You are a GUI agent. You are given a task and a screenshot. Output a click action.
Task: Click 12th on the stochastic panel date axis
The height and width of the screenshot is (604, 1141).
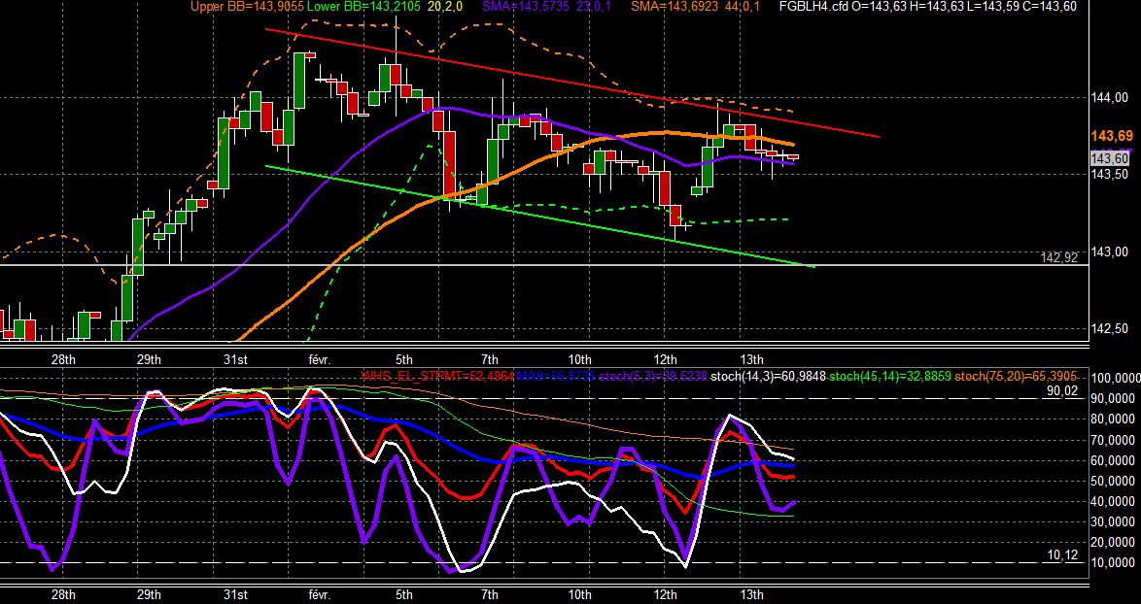[x=665, y=594]
